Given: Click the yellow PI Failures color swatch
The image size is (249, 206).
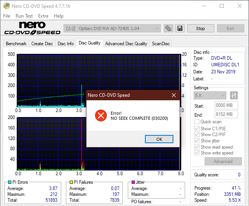Looking at the screenshot, I should 71,182.
